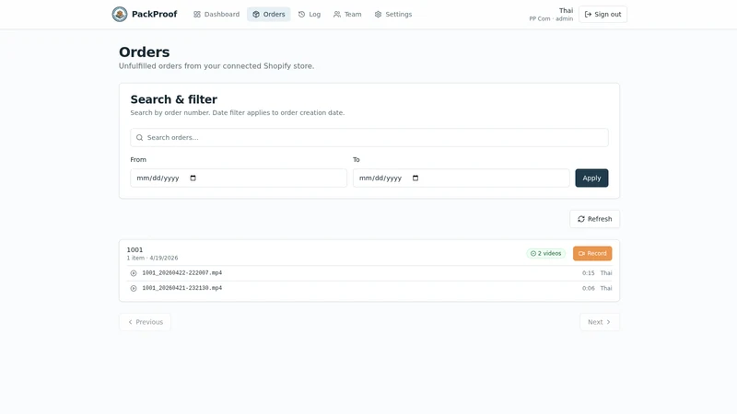
Task: Click the From date field
Action: point(239,178)
